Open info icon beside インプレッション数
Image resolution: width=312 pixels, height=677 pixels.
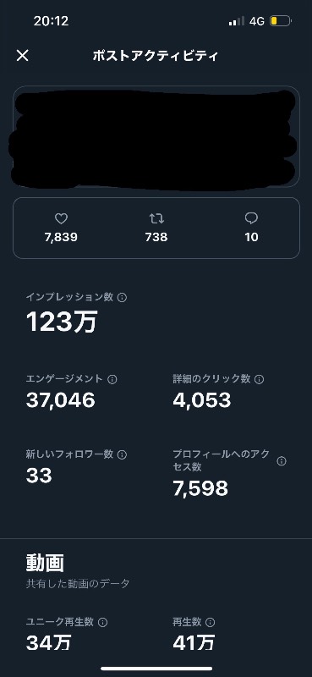tap(122, 298)
